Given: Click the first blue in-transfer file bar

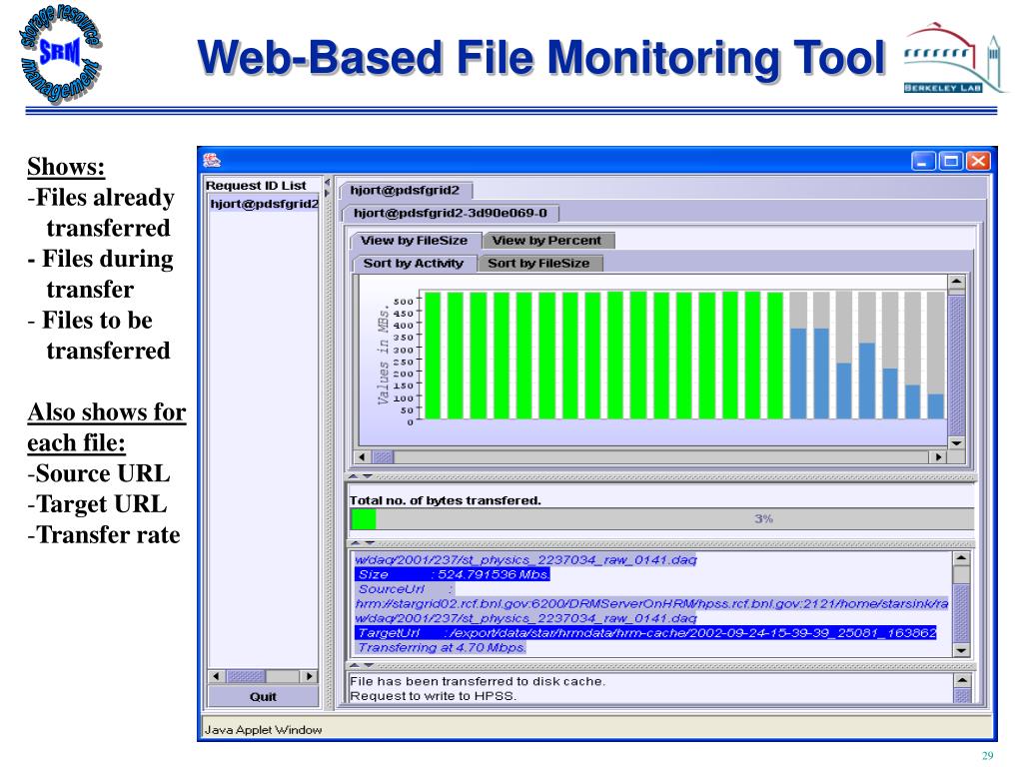Looking at the screenshot, I should (798, 374).
